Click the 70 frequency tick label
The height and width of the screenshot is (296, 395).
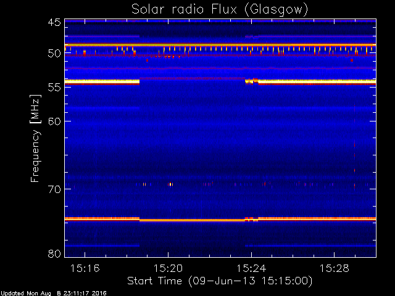tap(54, 189)
